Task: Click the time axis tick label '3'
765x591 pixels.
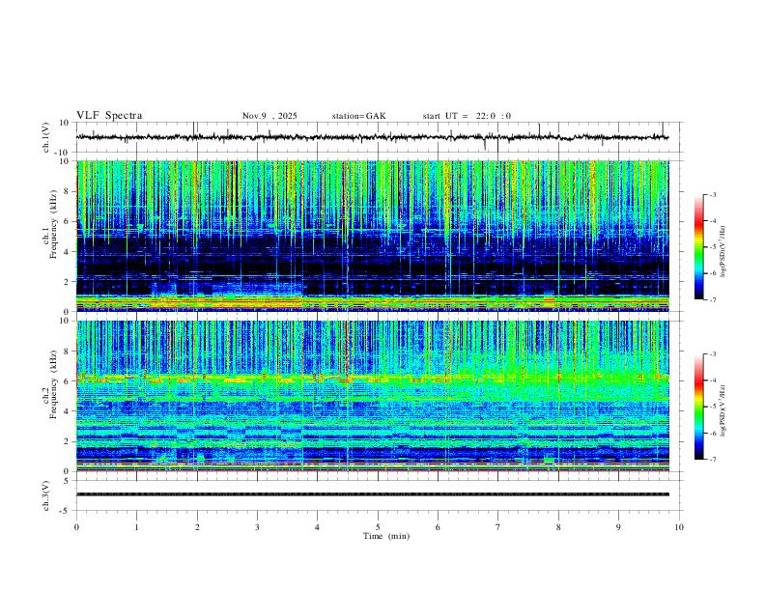Action: point(257,527)
